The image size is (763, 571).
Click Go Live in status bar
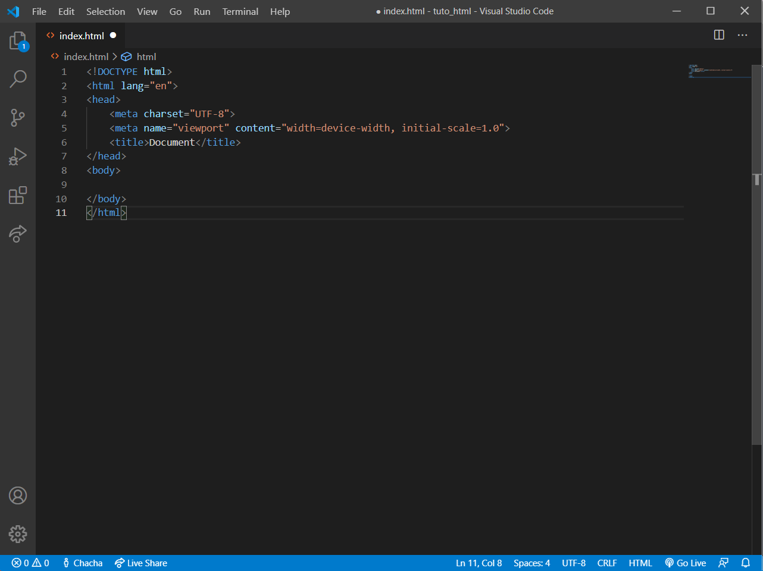point(686,563)
